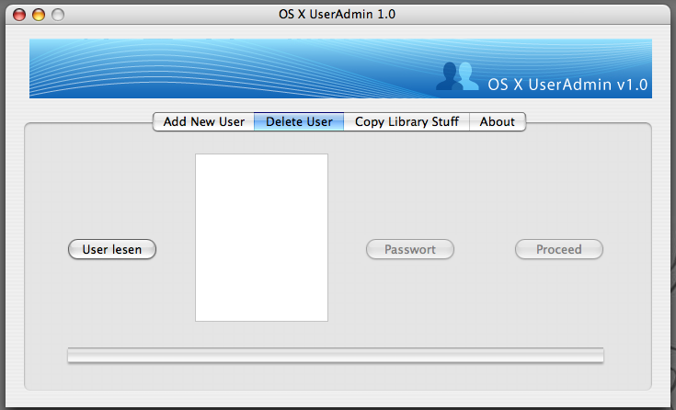This screenshot has width=676, height=410.
Task: Click inside the empty white user list
Action: [261, 237]
